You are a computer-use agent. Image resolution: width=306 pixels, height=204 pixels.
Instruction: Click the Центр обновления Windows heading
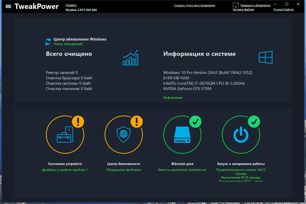(x=80, y=39)
